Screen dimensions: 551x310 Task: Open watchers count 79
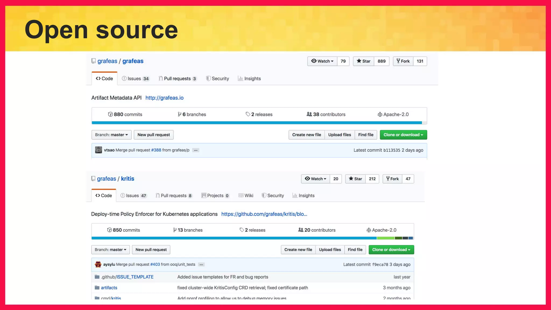pyautogui.click(x=343, y=61)
